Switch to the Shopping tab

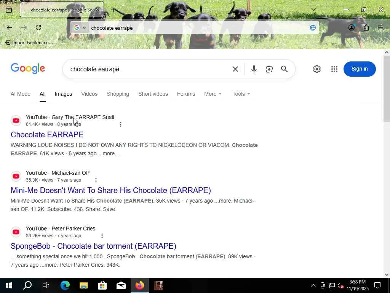point(118,94)
